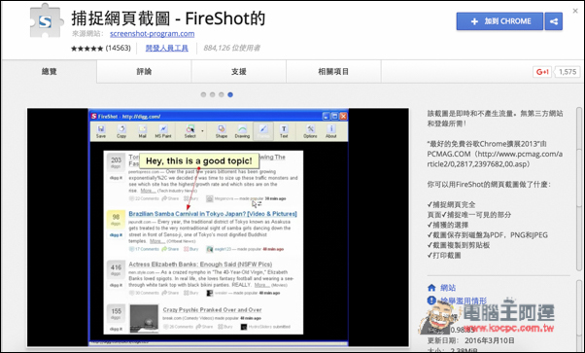Click the ✓打印截圖 feature line
585x353 pixels.
pyautogui.click(x=444, y=255)
